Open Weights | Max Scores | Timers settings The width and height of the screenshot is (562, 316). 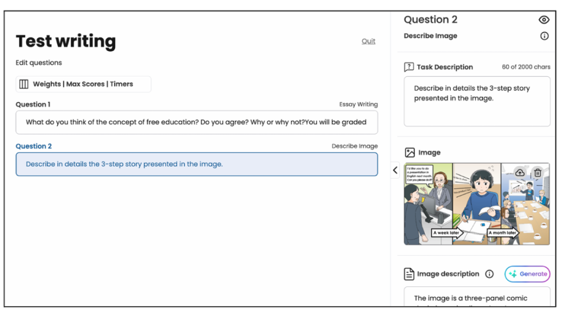83,84
